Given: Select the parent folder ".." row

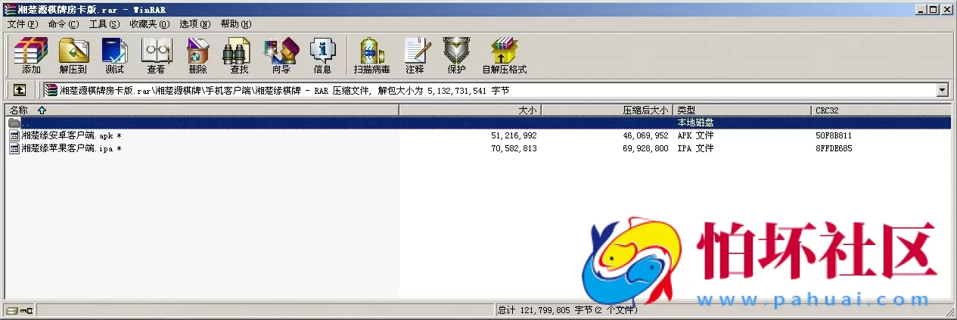Looking at the screenshot, I should (23, 123).
